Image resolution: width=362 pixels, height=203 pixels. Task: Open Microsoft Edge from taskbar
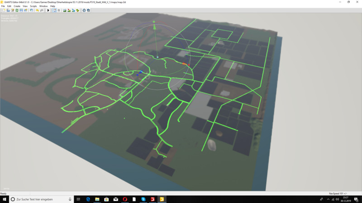pos(88,199)
